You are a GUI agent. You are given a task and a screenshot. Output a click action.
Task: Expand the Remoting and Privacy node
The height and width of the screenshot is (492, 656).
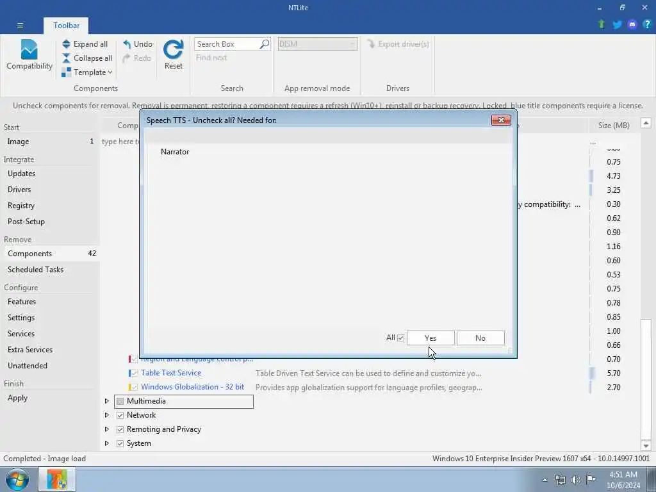(x=107, y=430)
